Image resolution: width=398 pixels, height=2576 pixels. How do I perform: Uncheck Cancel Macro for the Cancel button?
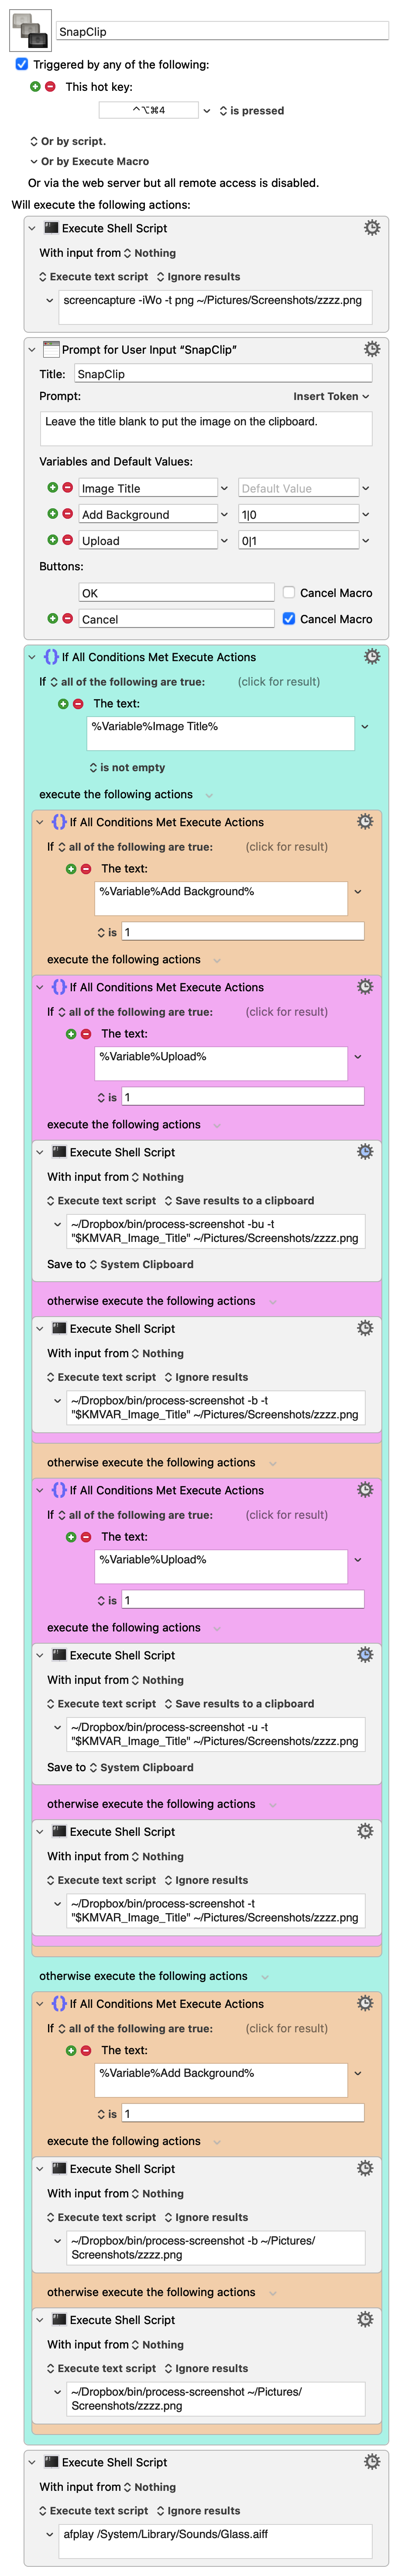point(289,619)
